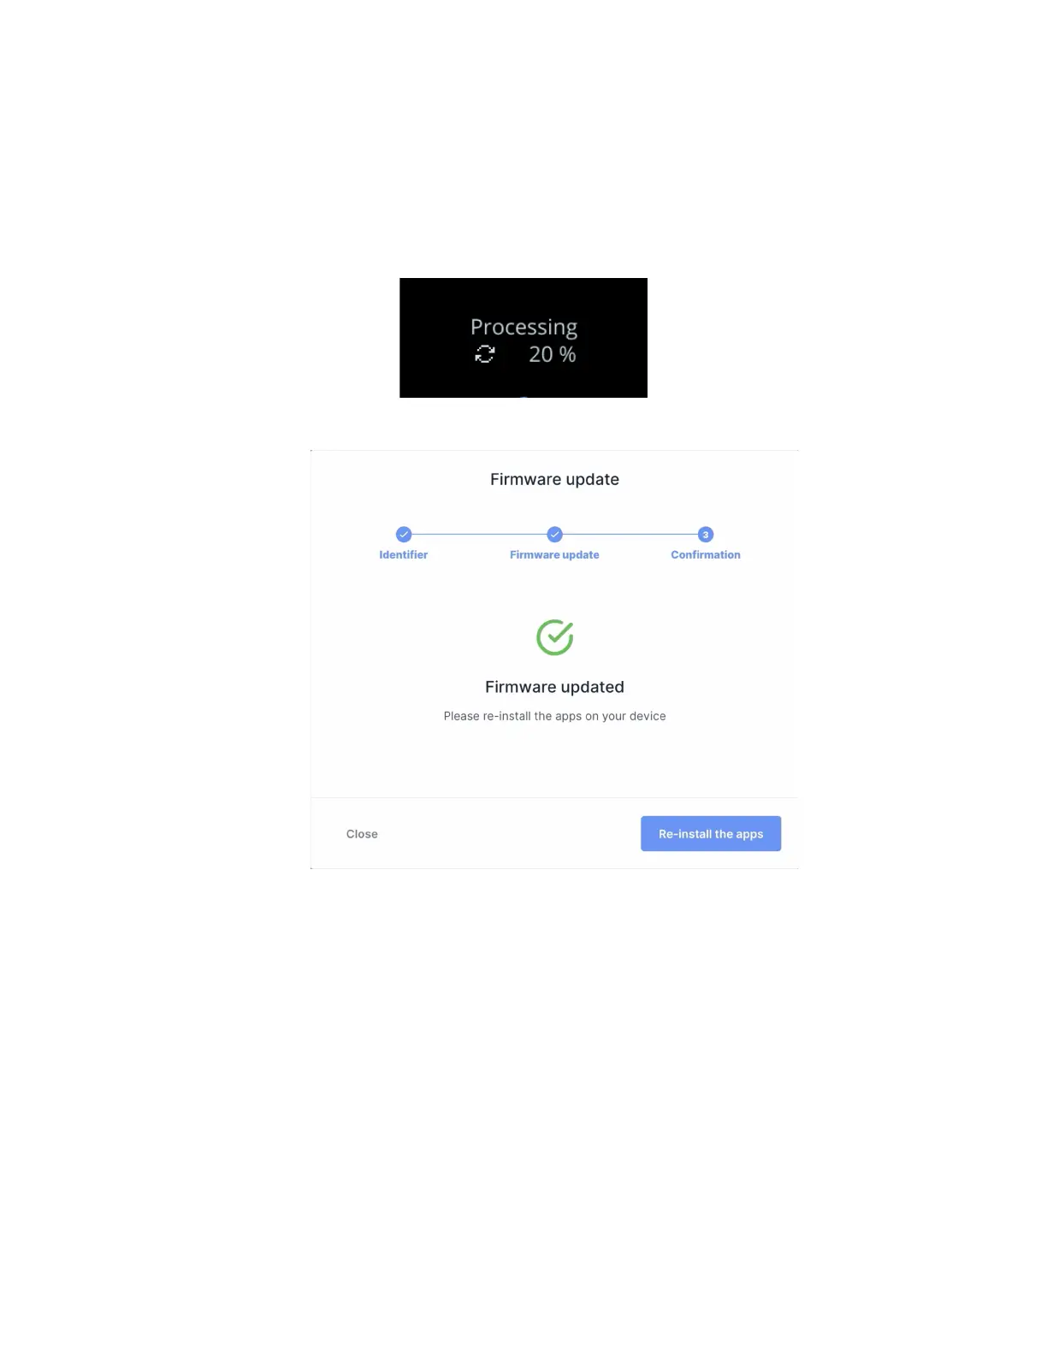
Task: Go to the Confirmation step label
Action: [706, 555]
